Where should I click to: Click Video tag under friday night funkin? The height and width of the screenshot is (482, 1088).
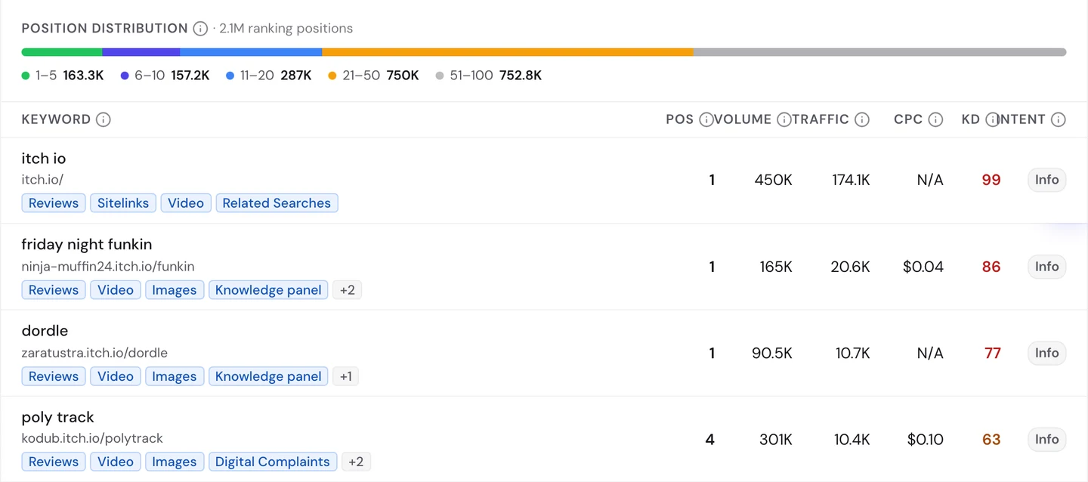click(116, 290)
